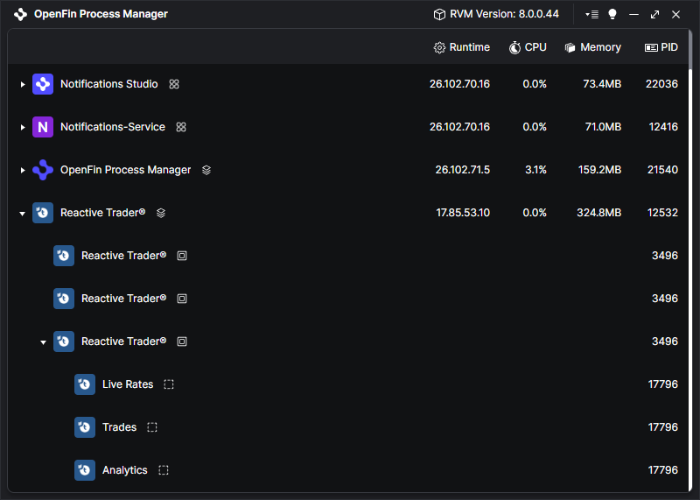The width and height of the screenshot is (700, 500).
Task: Click the top-level Reactive Trader app icon
Action: [43, 213]
